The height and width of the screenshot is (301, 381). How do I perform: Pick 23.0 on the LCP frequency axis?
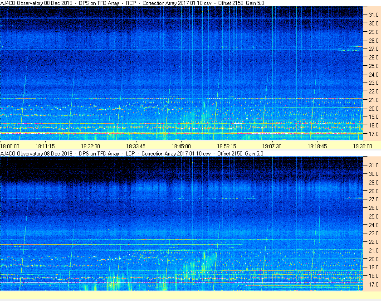pos(374,233)
